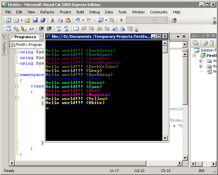Screen dimensions: 218x175
Task: Click the editor horizontal scroll left arrow
Action: (12, 163)
